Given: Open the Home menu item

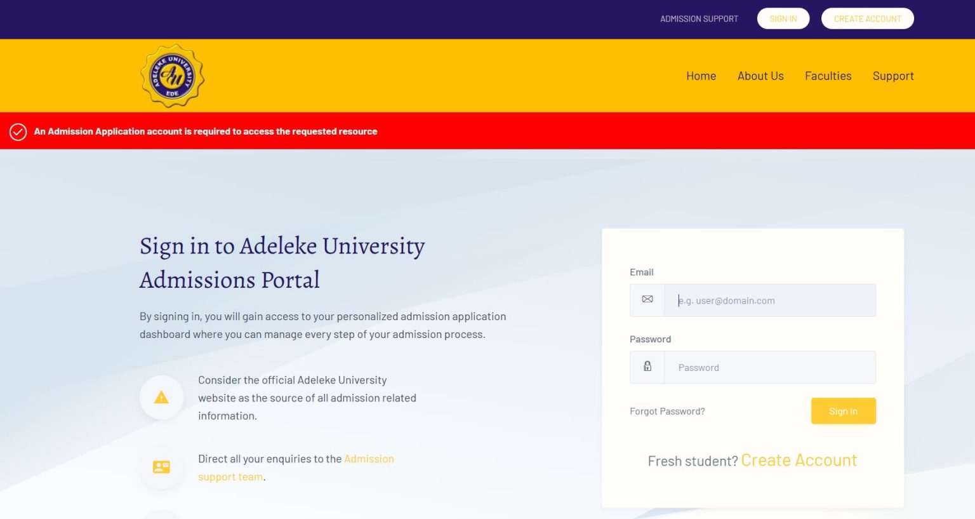Looking at the screenshot, I should (x=701, y=76).
